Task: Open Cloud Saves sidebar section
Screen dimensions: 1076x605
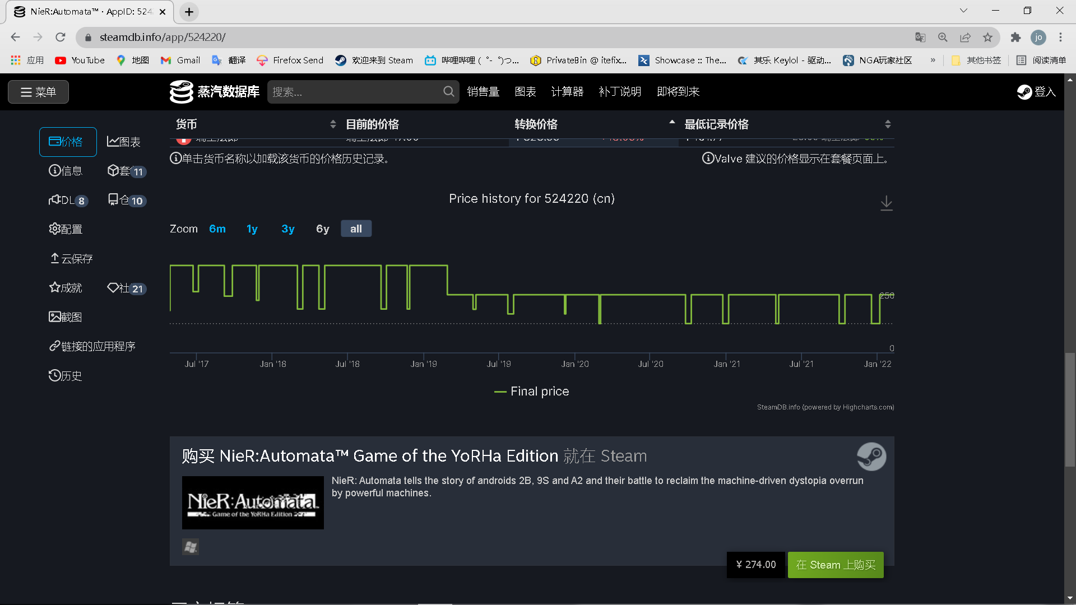Action: tap(71, 258)
